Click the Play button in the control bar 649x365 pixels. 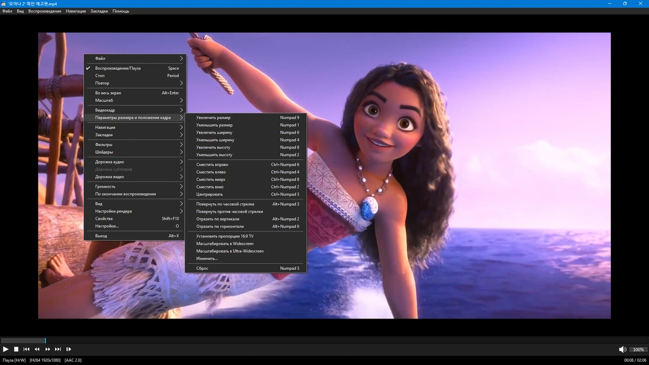(x=6, y=349)
